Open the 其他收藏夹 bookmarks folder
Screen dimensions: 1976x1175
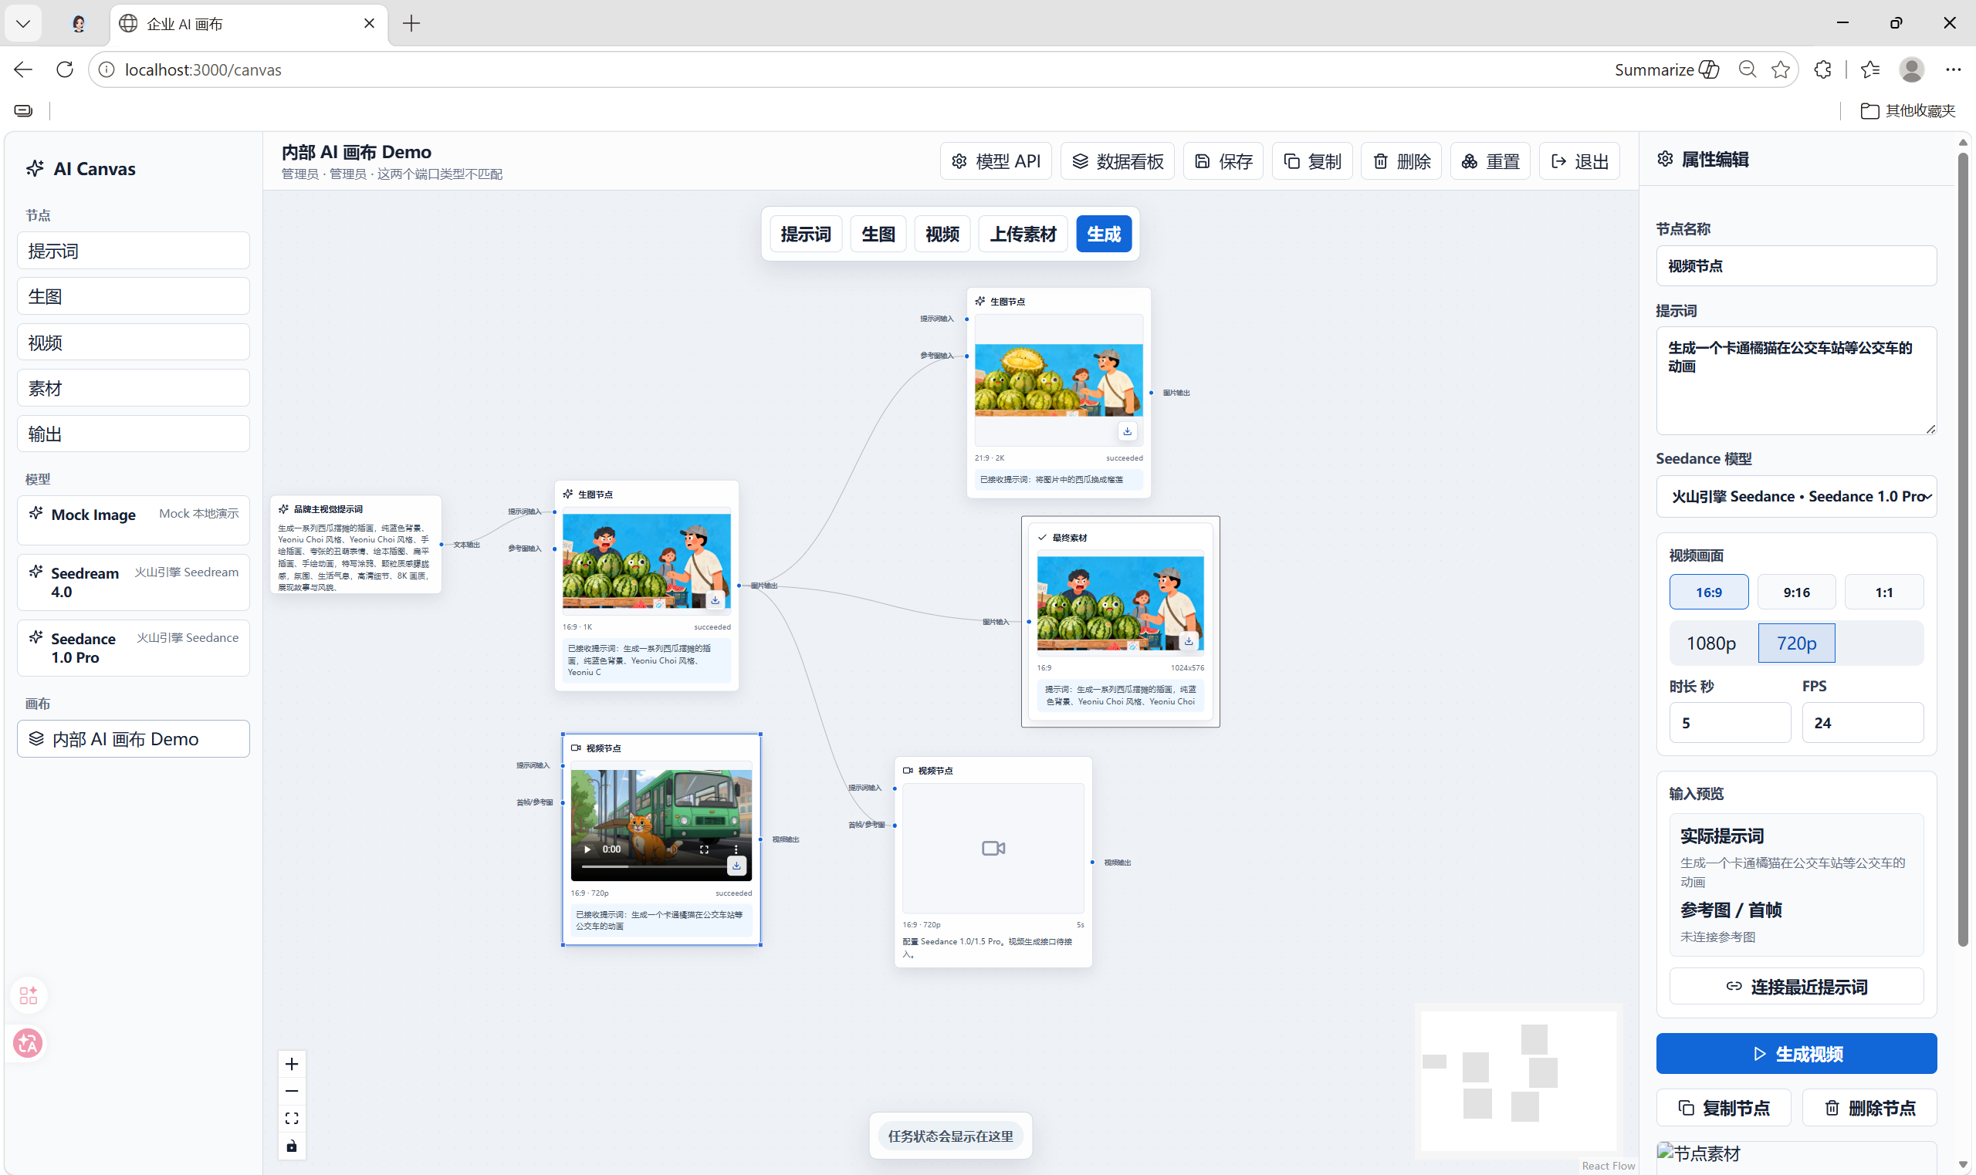click(x=1907, y=111)
